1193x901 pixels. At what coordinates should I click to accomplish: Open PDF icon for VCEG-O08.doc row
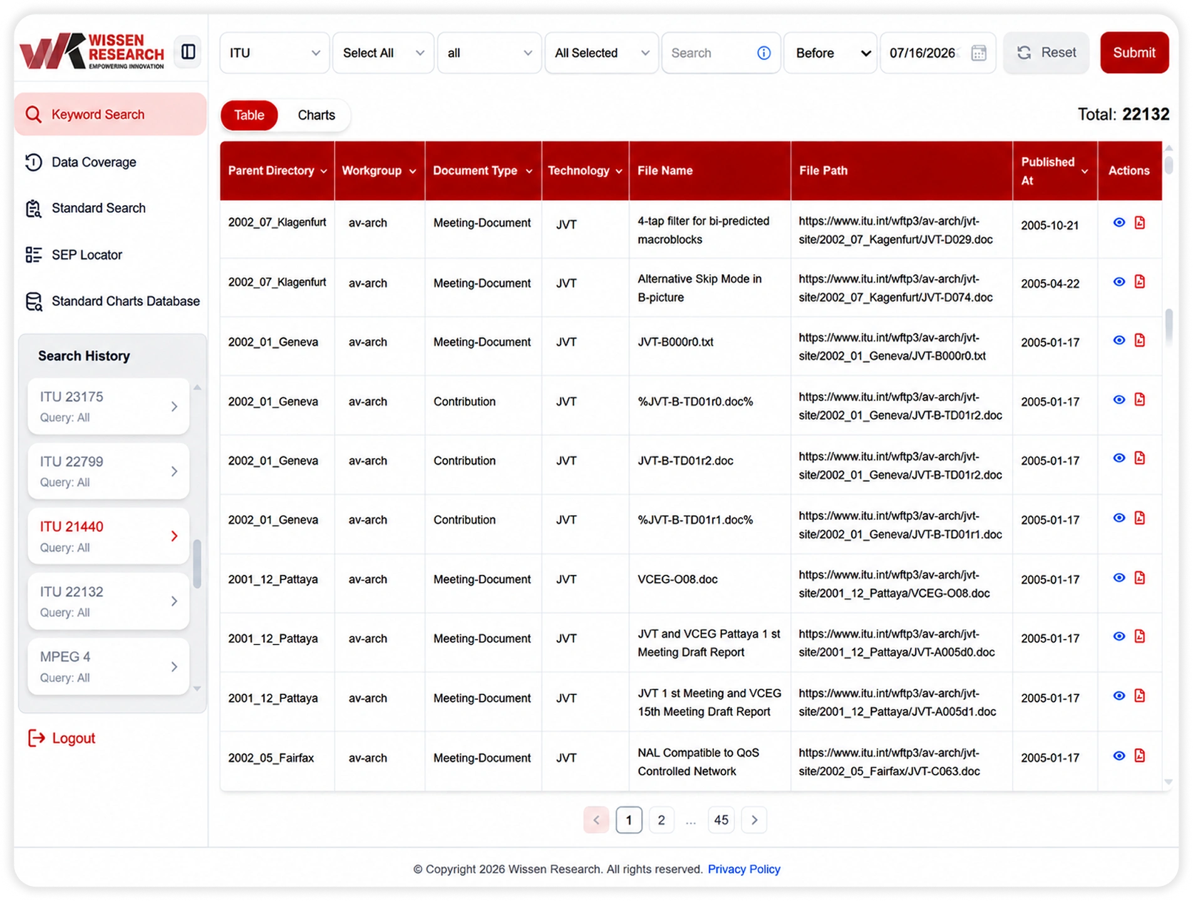pyautogui.click(x=1140, y=578)
